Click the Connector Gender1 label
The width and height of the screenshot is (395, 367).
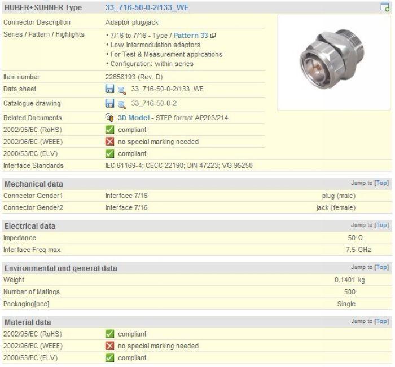coord(33,196)
